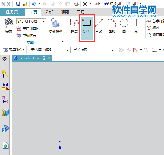Select the 轮廓 profile tool

(74, 26)
